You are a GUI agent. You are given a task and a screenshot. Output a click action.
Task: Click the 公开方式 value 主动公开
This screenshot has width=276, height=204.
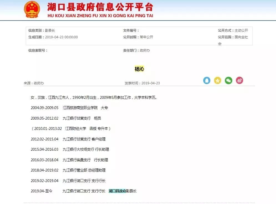241,31
